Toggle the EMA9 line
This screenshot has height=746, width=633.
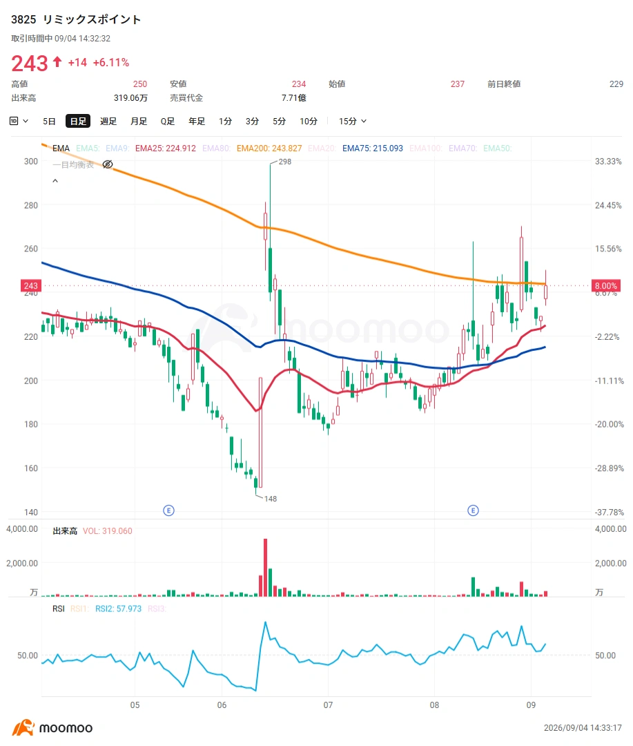tap(117, 149)
